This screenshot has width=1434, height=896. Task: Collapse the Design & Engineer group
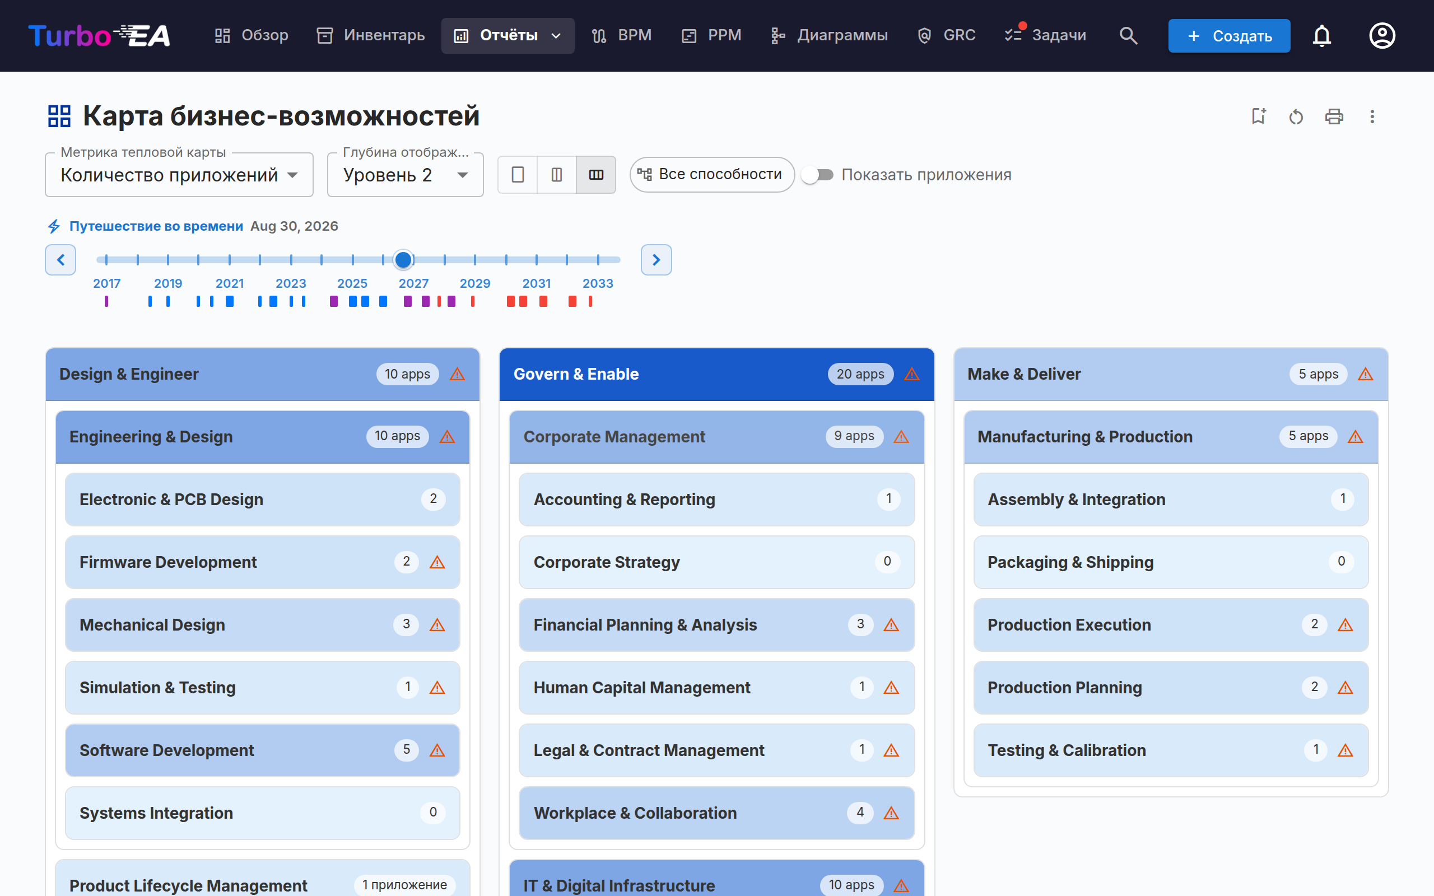click(x=263, y=374)
